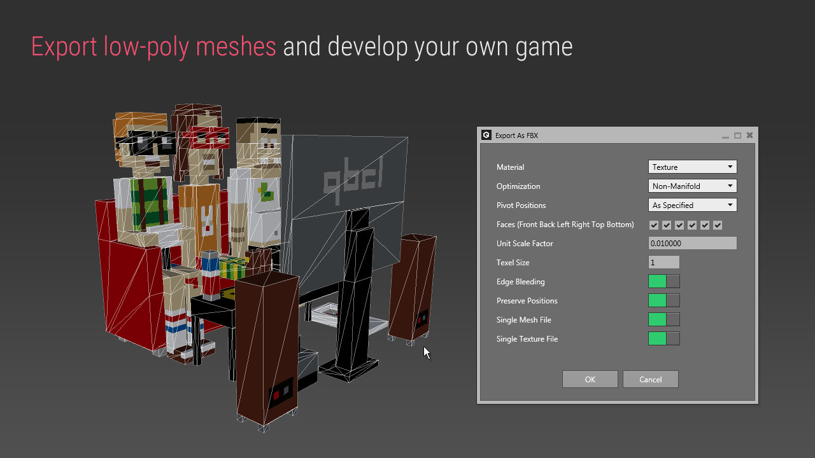Viewport: 815px width, 458px height.
Task: Click the Qubicle logo icon in the dialog title bar
Action: tap(486, 135)
